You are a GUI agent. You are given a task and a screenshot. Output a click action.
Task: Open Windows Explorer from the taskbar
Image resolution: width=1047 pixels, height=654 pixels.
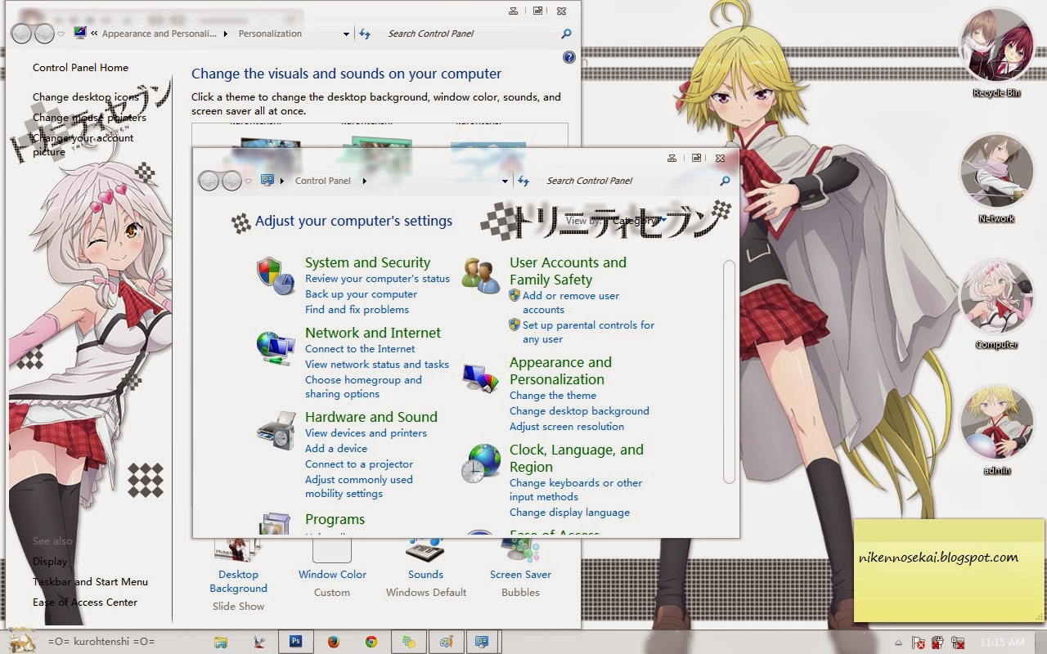click(221, 642)
